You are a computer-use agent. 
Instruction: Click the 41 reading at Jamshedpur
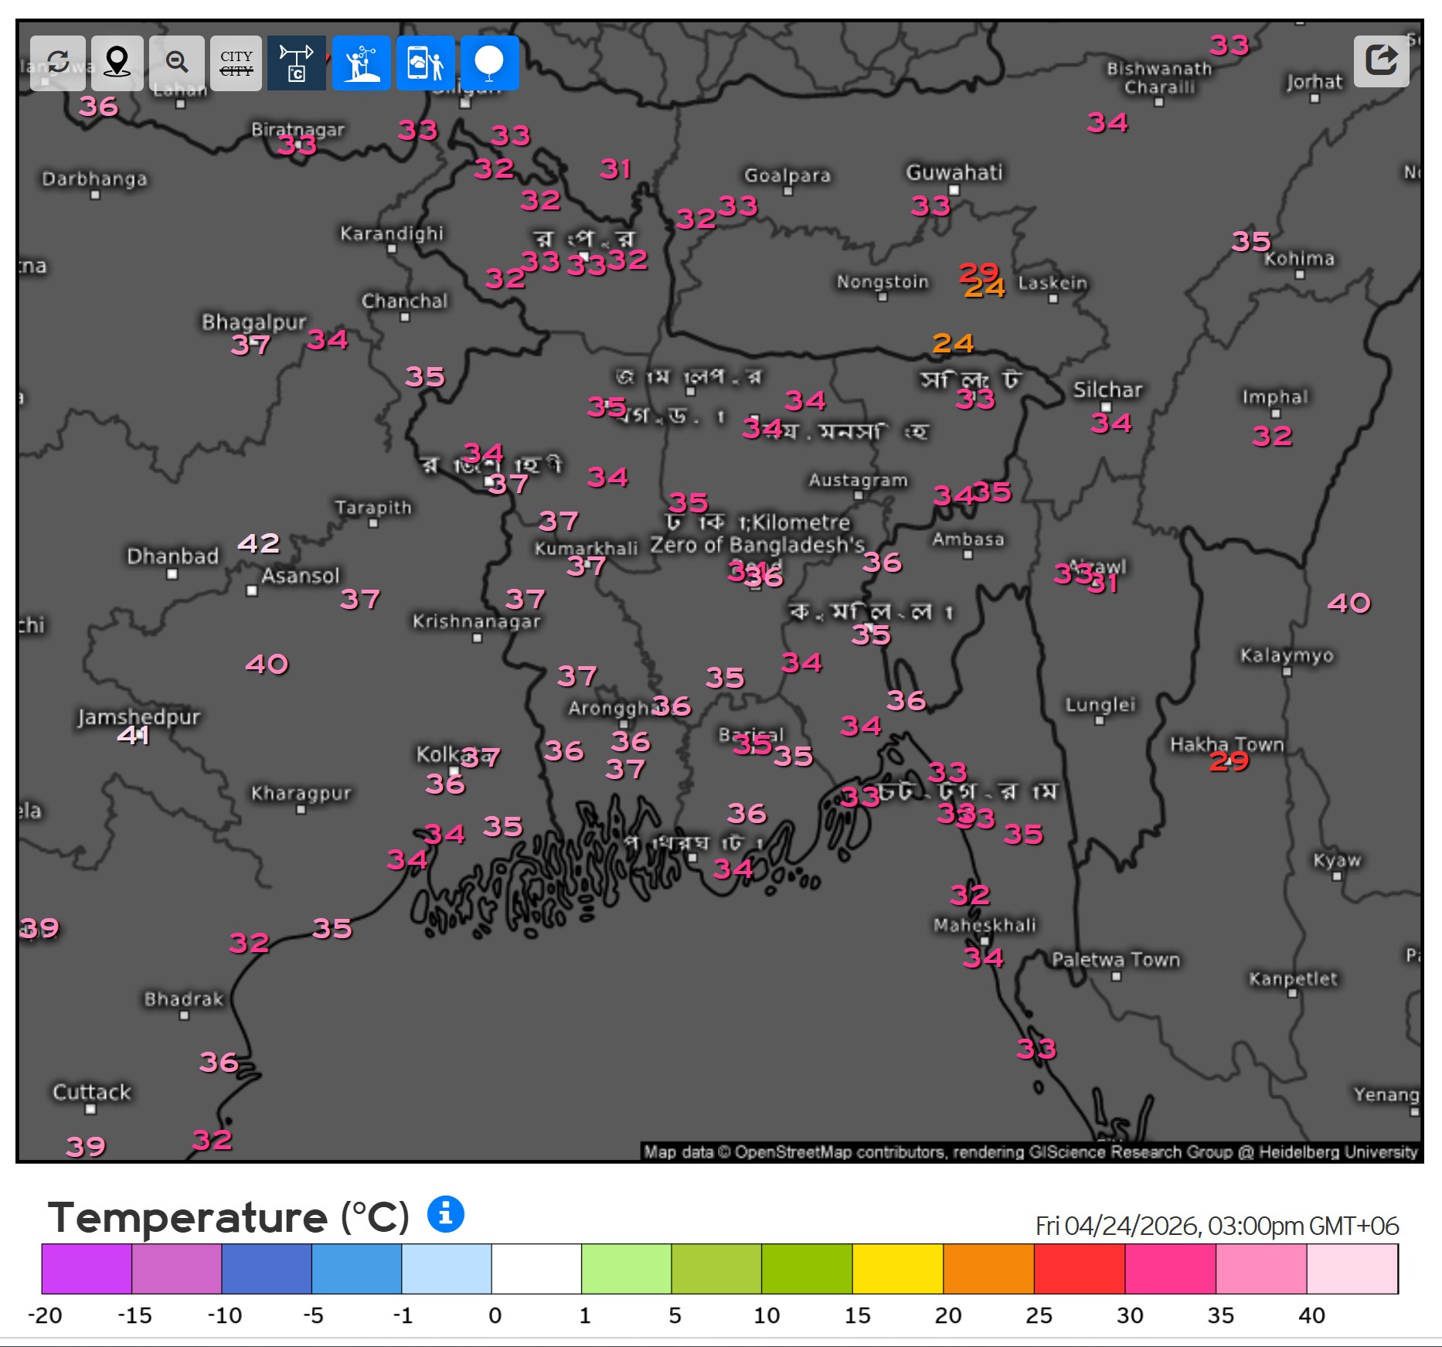coord(133,735)
